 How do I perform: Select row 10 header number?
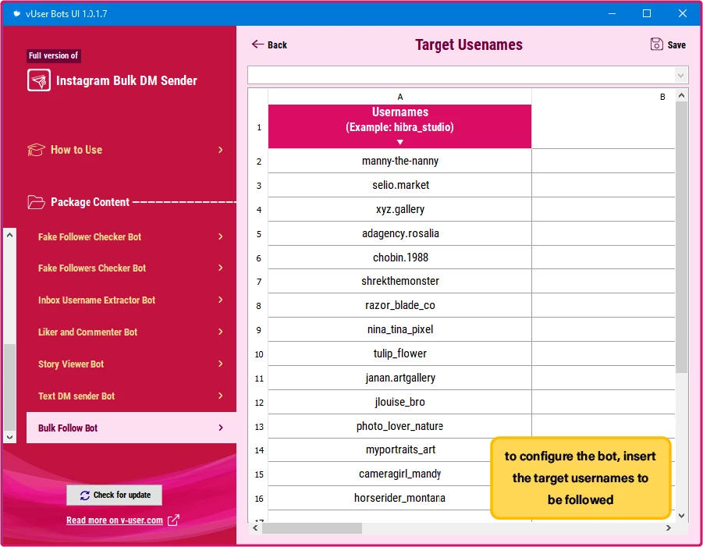[x=259, y=355]
